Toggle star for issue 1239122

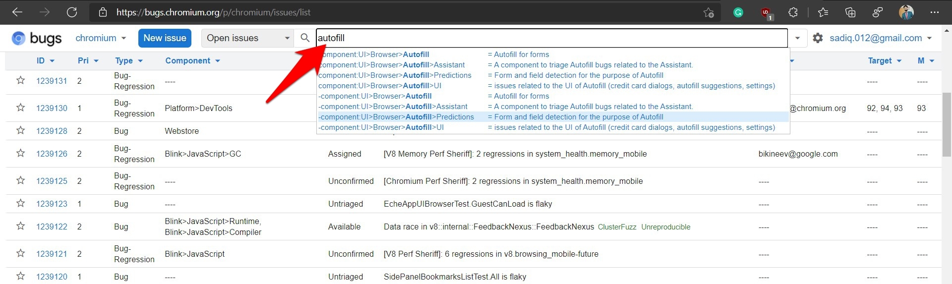pyautogui.click(x=20, y=226)
